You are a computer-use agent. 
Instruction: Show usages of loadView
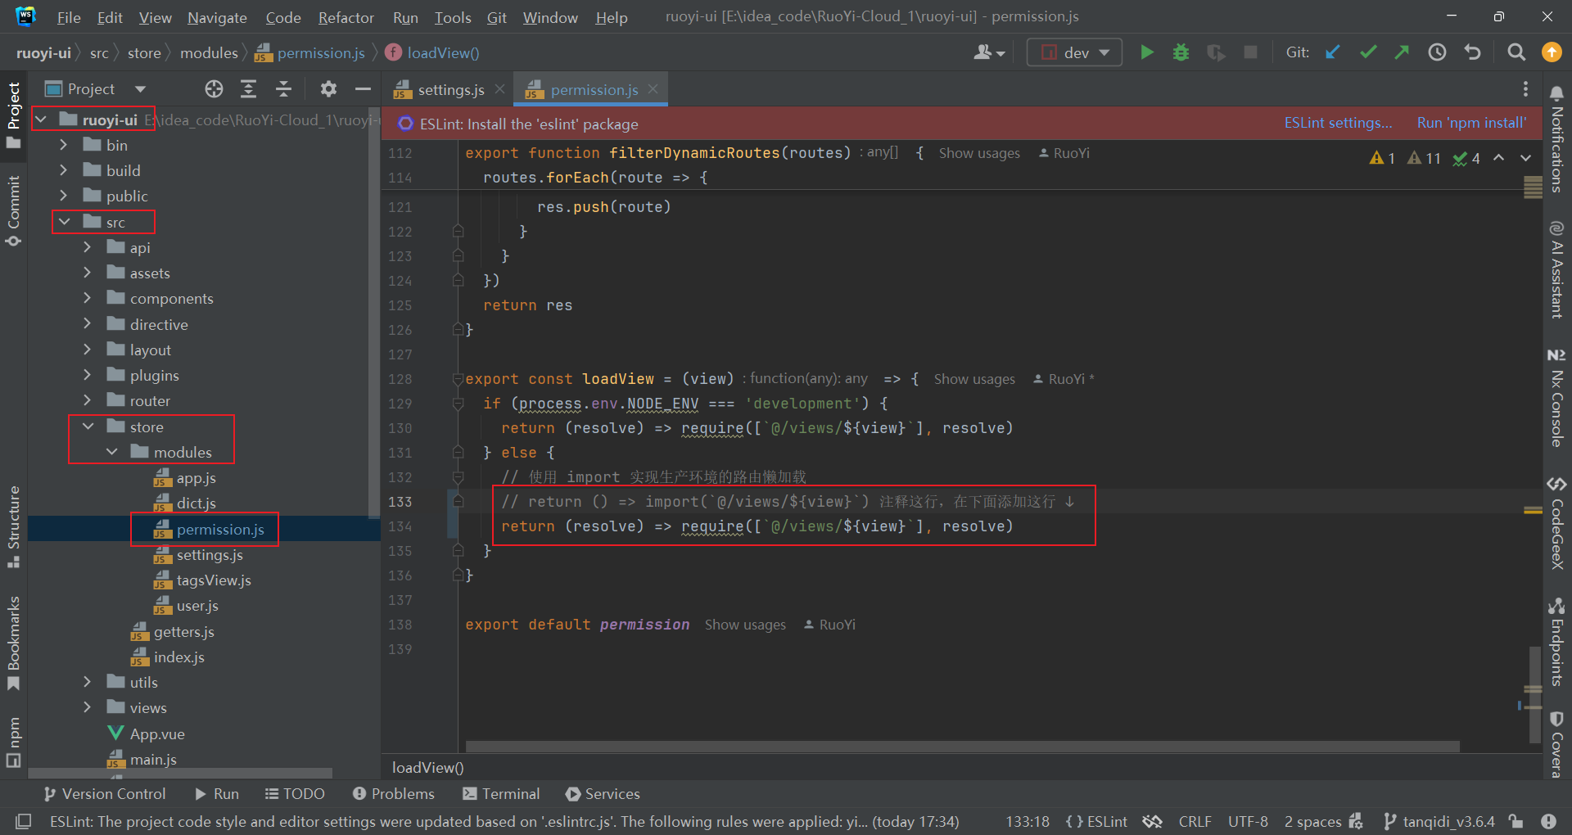coord(974,379)
